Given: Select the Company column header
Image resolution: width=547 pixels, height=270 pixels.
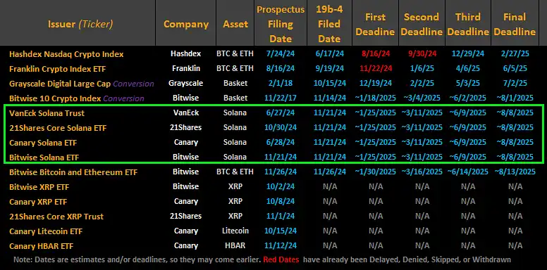Looking at the screenshot, I should 186,24.
